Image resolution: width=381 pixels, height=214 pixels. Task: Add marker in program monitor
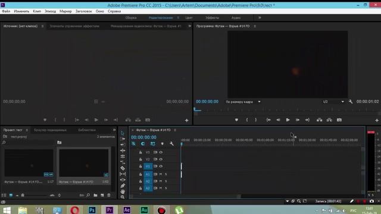coord(236,120)
